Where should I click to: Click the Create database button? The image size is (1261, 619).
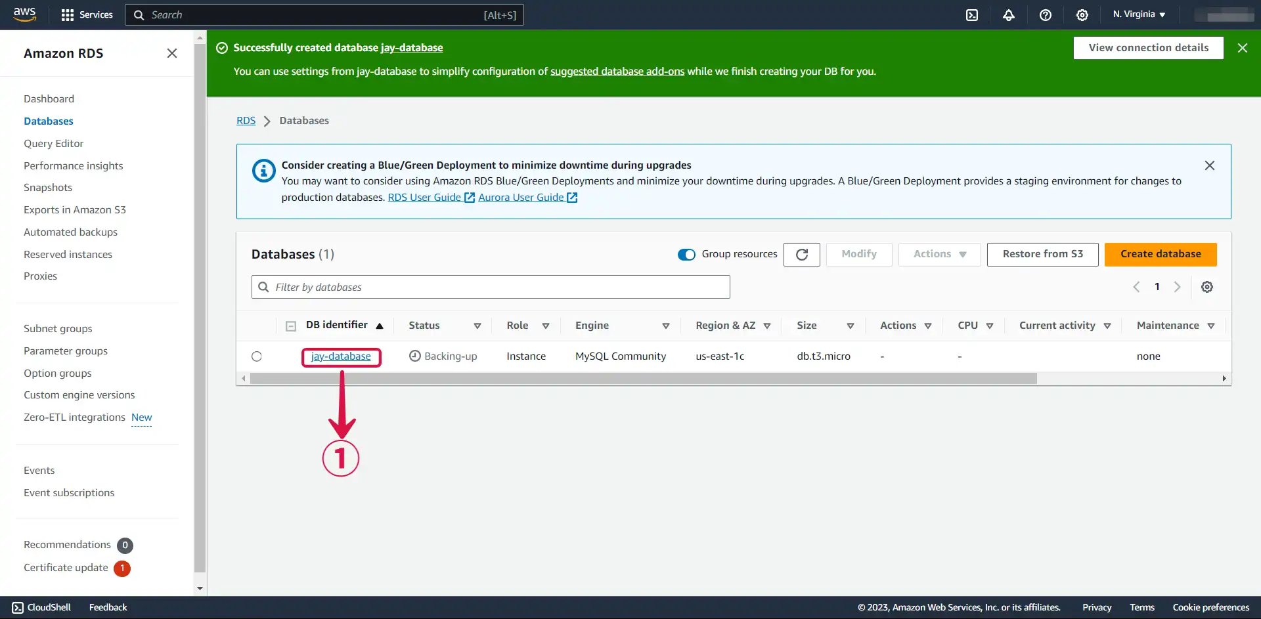(x=1161, y=255)
